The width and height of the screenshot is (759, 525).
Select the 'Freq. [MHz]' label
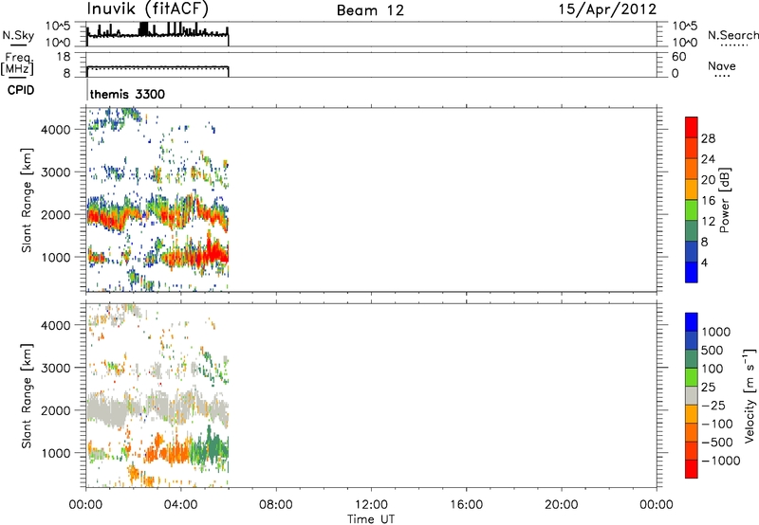[17, 63]
